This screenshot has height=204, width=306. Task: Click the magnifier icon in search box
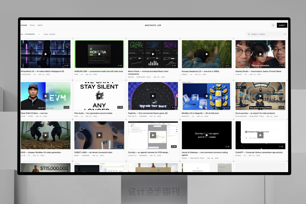point(249,34)
